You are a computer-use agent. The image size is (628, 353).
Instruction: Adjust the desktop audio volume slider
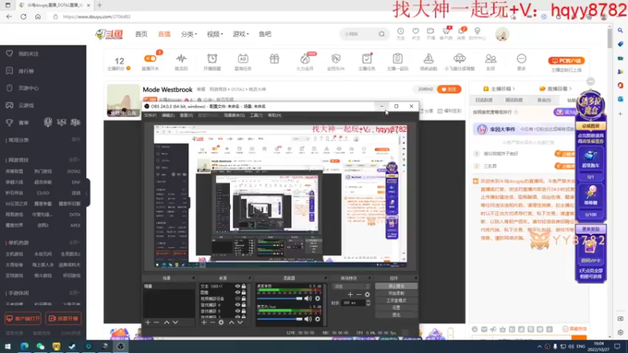[x=279, y=299]
